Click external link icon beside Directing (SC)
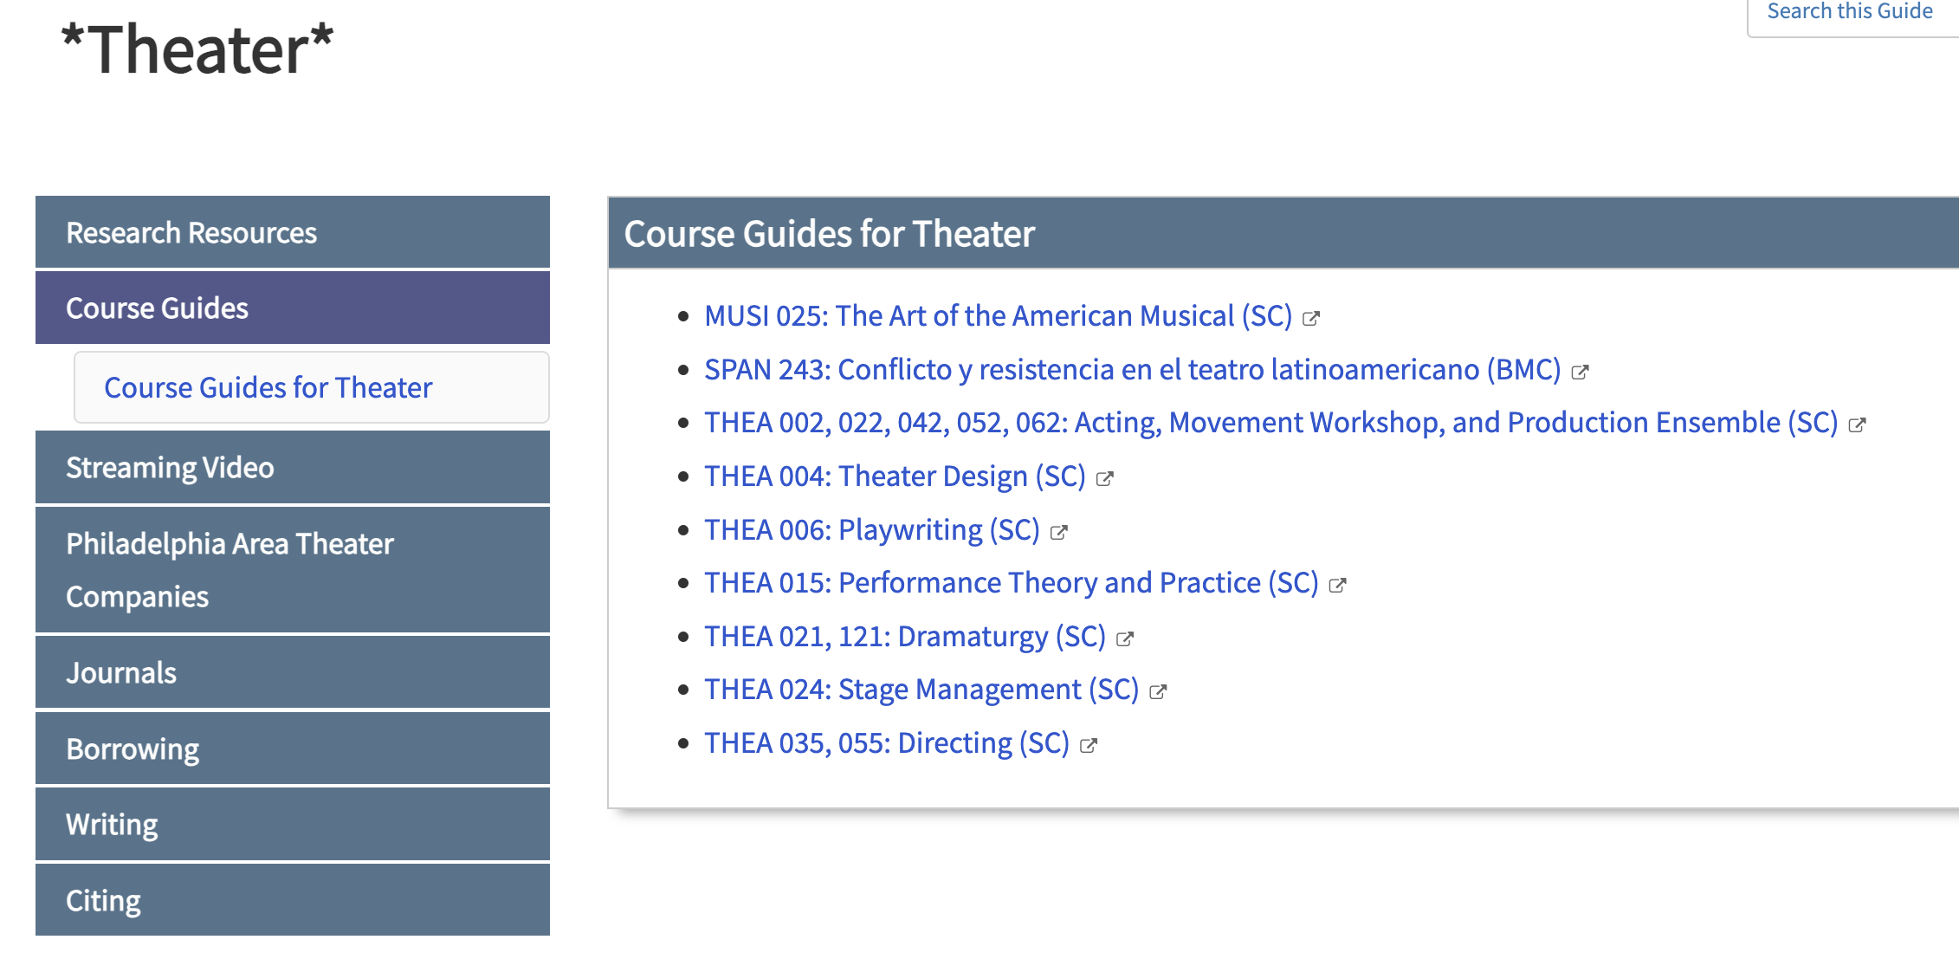 pos(1089,745)
